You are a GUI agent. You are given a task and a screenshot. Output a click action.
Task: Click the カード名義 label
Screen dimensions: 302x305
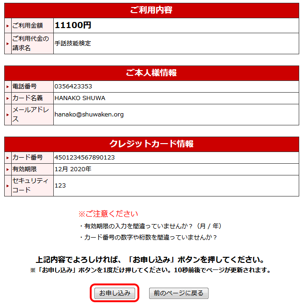click(28, 98)
